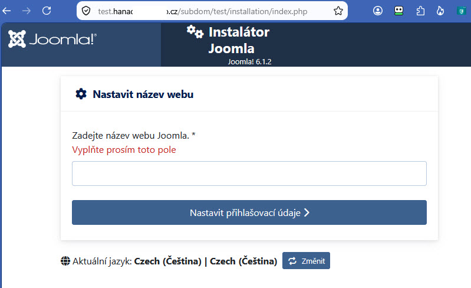Click the gear icon next to Nastavit název webu
Image resolution: width=471 pixels, height=288 pixels.
coord(81,94)
